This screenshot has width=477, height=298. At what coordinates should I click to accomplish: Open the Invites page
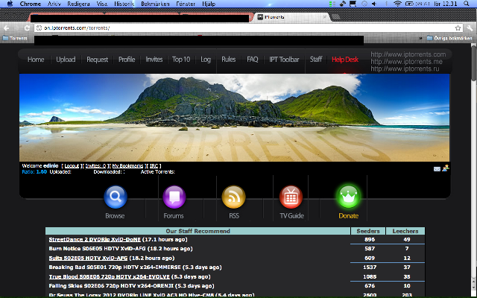154,60
